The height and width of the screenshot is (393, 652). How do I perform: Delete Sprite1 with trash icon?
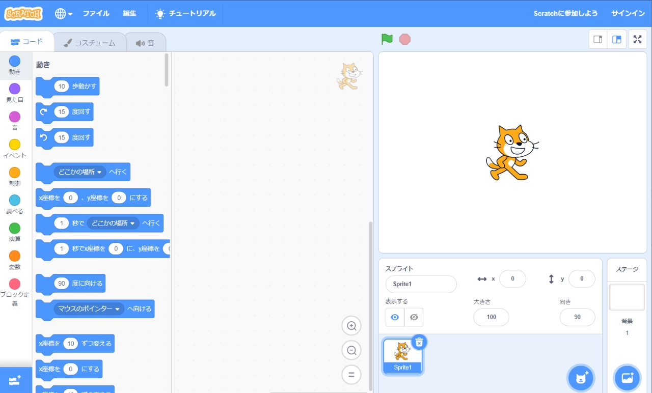tap(419, 342)
